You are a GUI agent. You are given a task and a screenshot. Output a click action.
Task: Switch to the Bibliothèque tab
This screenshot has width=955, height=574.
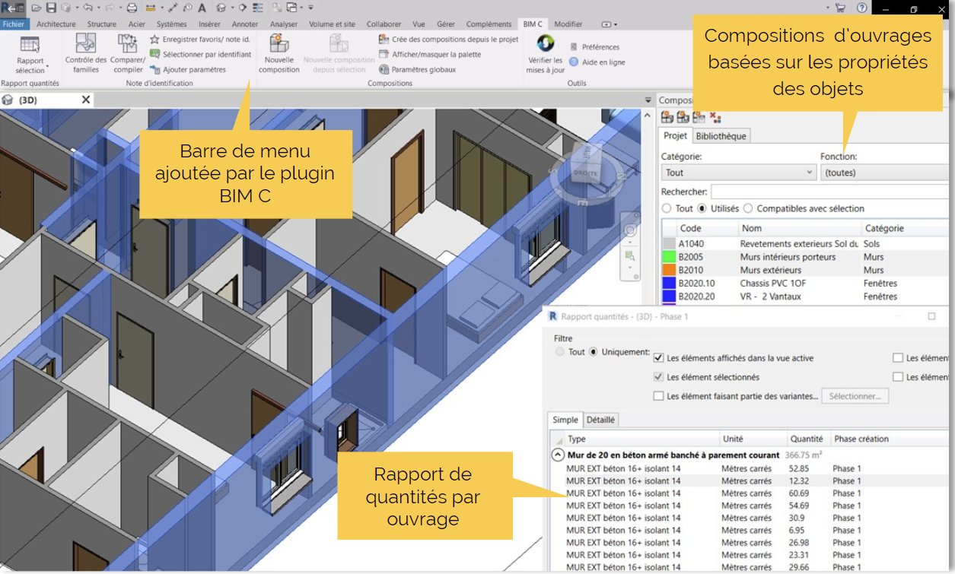pyautogui.click(x=721, y=136)
